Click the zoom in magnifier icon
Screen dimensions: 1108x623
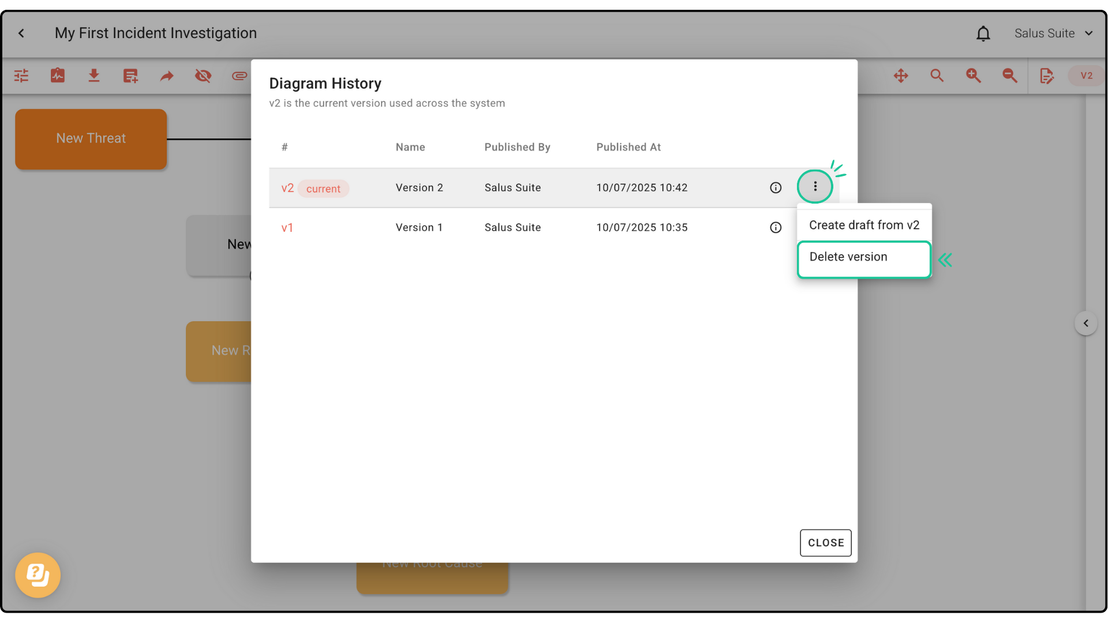pyautogui.click(x=973, y=76)
